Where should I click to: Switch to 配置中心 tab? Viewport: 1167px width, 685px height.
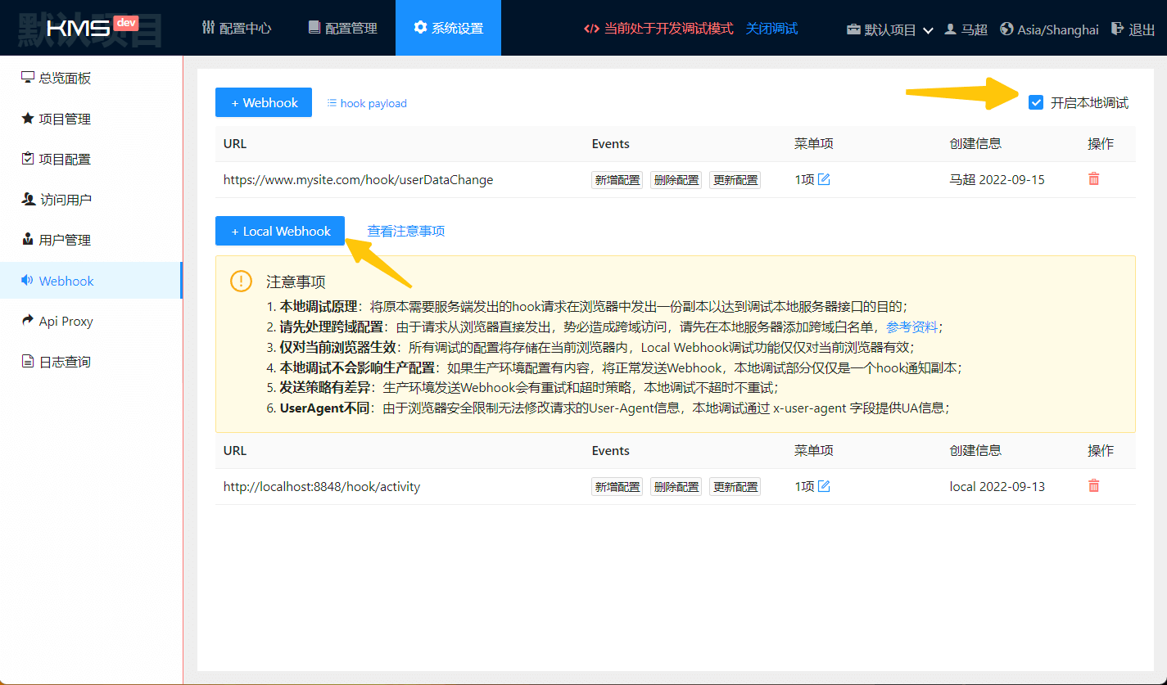[x=236, y=28]
